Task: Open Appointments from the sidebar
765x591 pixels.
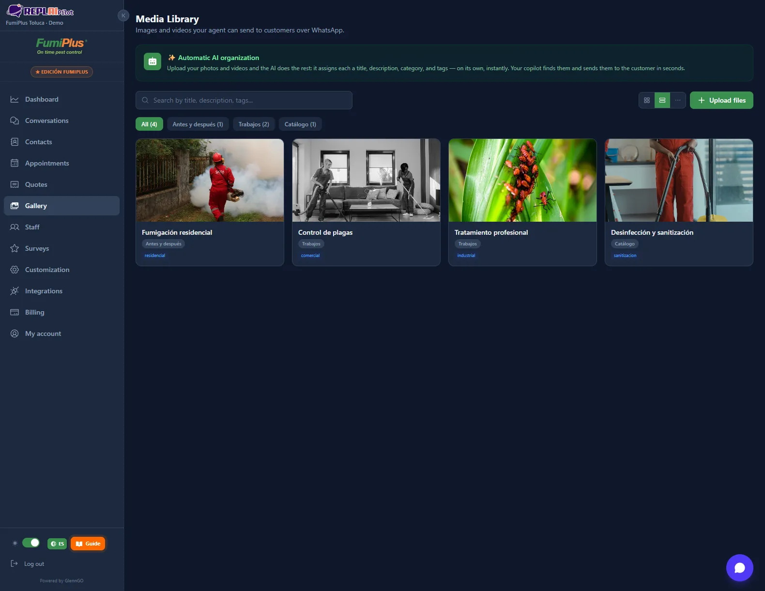Action: (x=61, y=163)
